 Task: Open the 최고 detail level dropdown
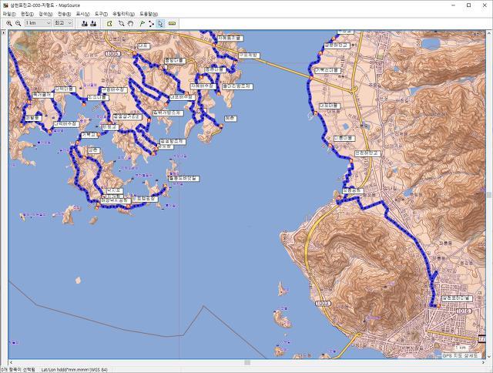(x=63, y=23)
